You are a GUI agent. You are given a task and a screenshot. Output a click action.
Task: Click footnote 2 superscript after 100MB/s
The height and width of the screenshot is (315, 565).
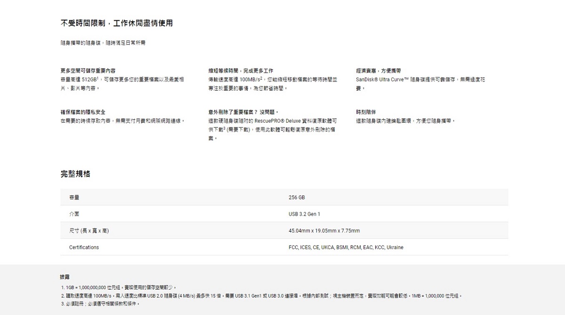click(x=261, y=78)
